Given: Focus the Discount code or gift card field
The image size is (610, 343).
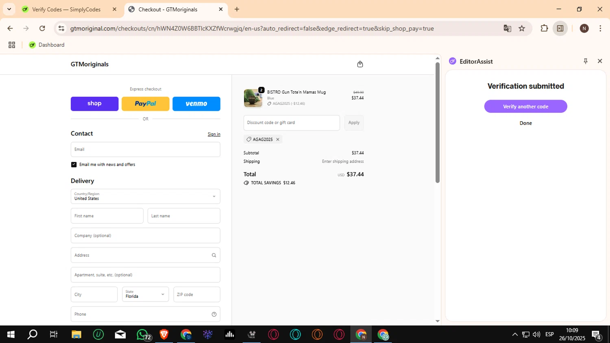Looking at the screenshot, I should coord(292,123).
